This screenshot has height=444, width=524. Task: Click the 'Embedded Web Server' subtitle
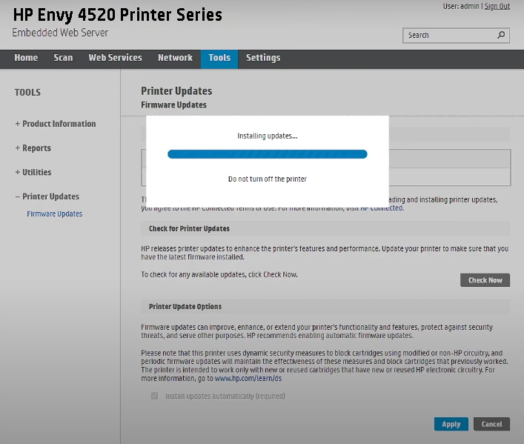pyautogui.click(x=60, y=33)
